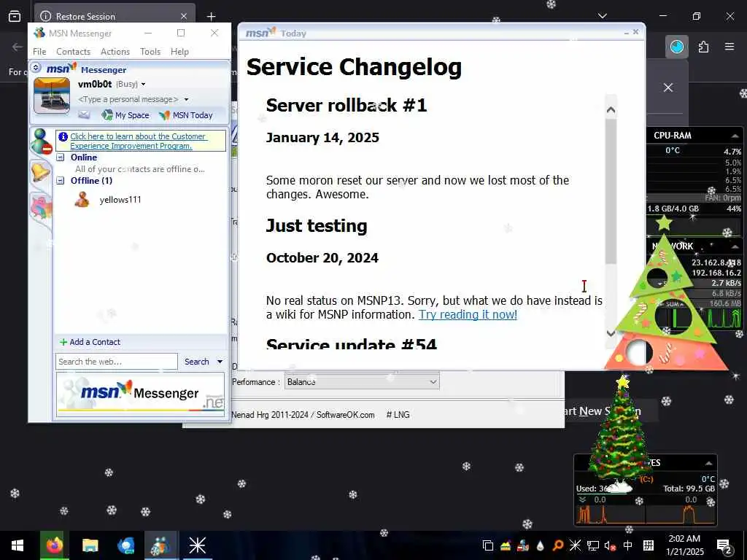Open the Contacts menu
Screen dimensions: 747x560
74,52
